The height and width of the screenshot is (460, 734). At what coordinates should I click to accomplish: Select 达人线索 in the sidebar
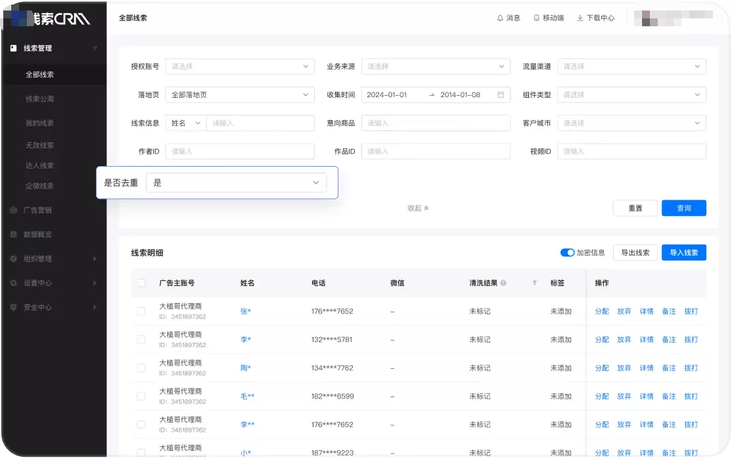pos(40,165)
